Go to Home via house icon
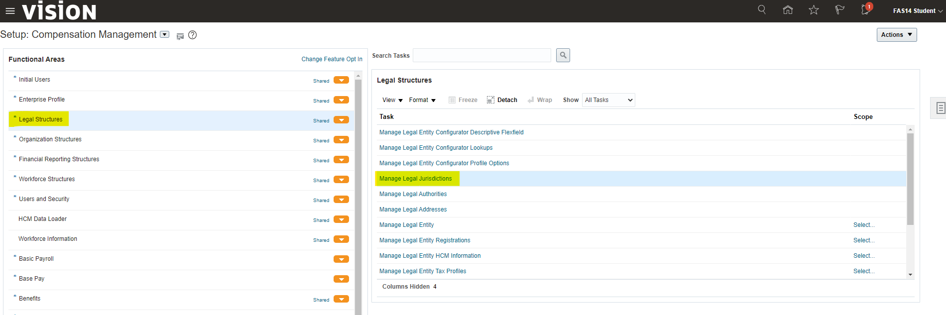 click(x=788, y=10)
